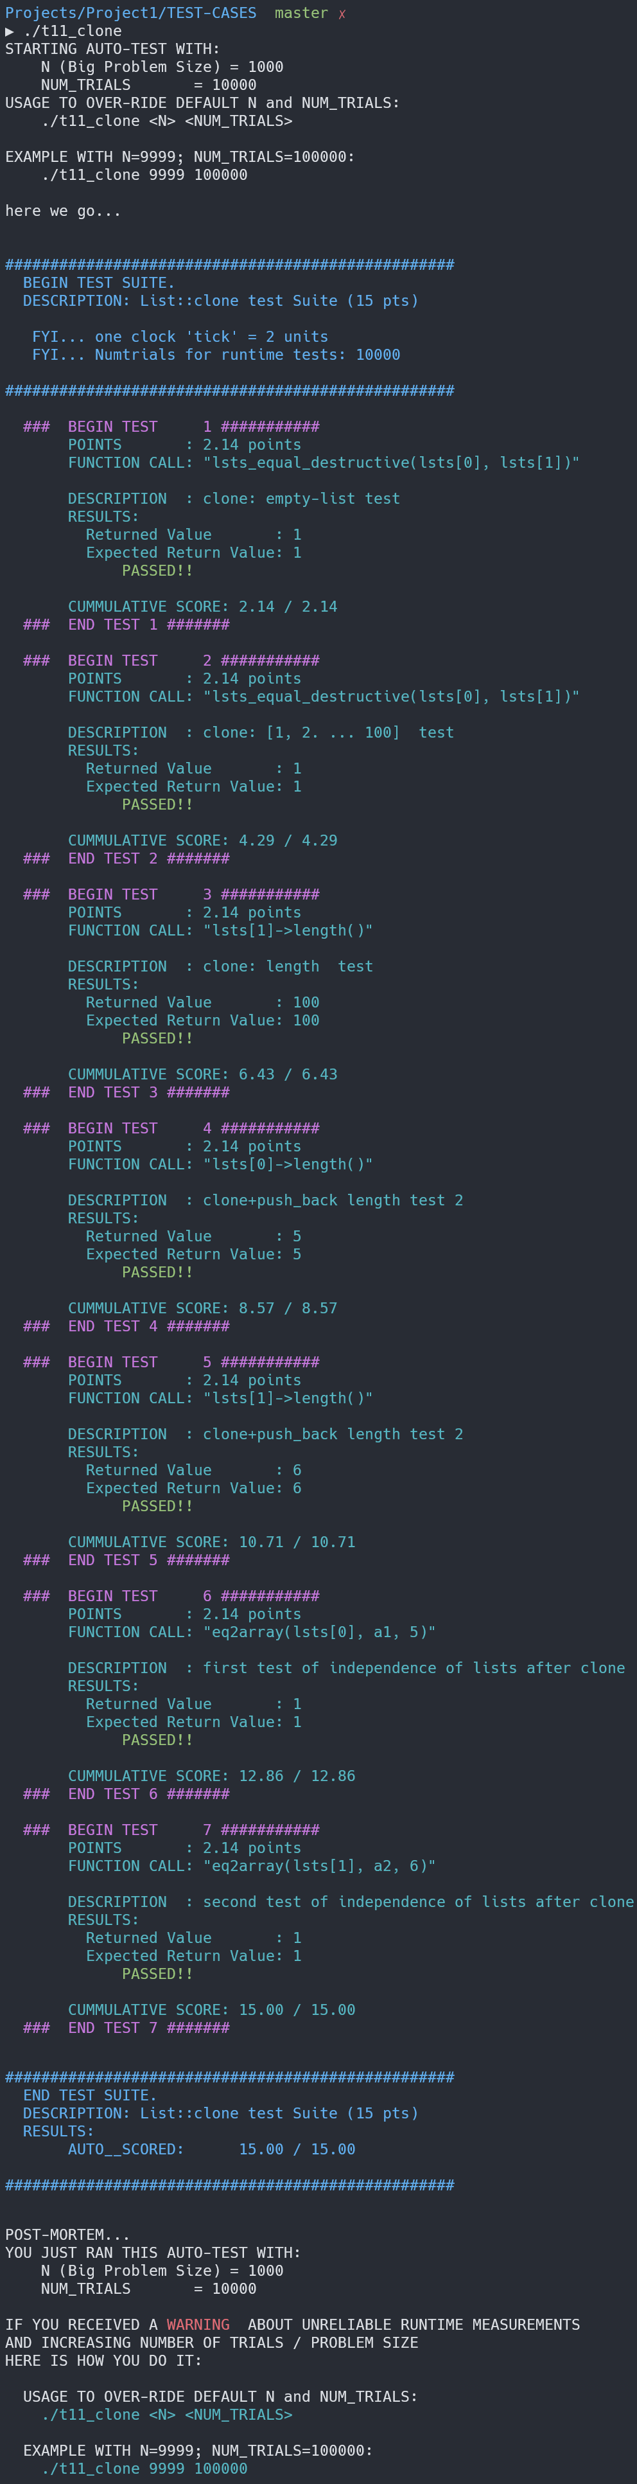Image resolution: width=637 pixels, height=2484 pixels.
Task: Click the FYI one clock tick line
Action: [179, 337]
